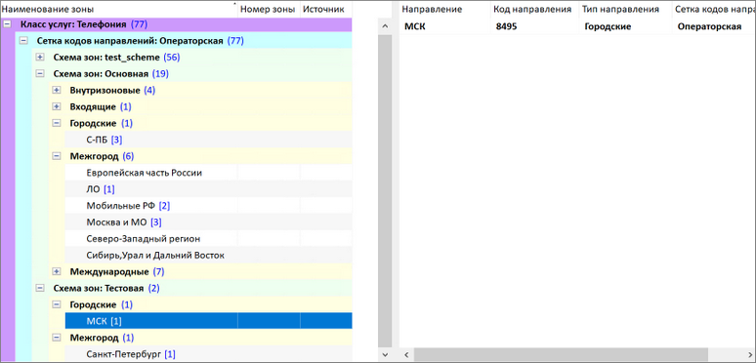Viewport: 756px width, 363px height.
Task: Sort by Номер зоны column header
Action: pyautogui.click(x=269, y=9)
